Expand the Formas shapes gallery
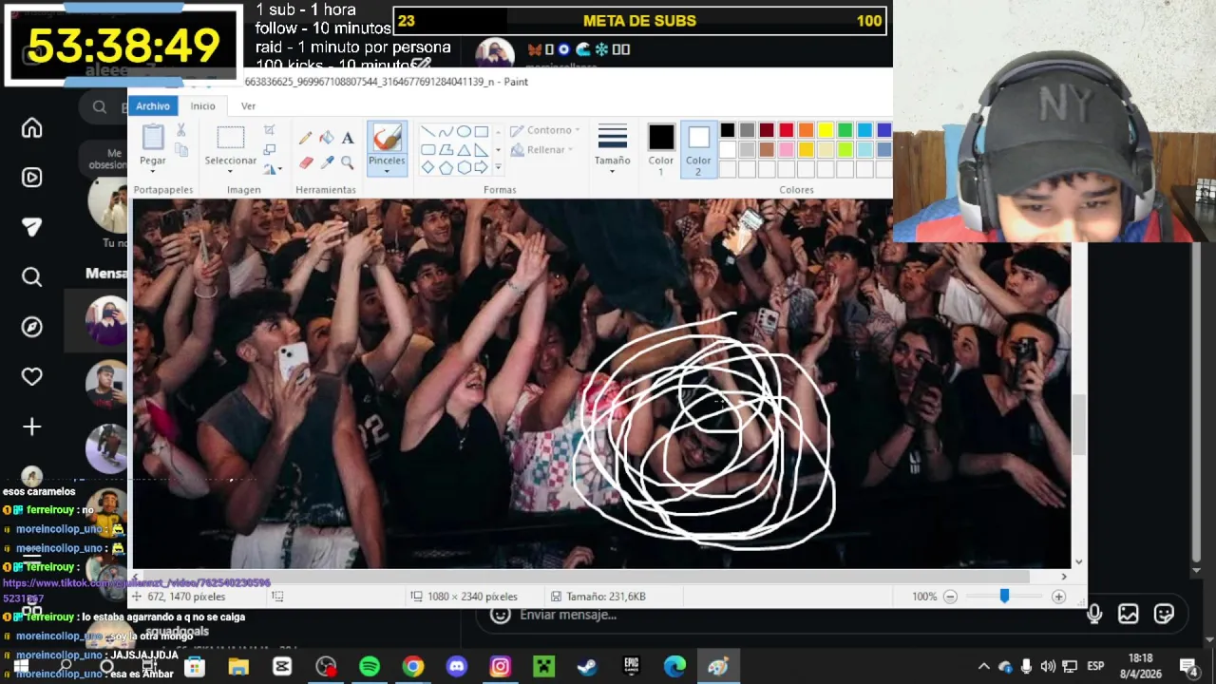This screenshot has height=684, width=1216. [498, 167]
